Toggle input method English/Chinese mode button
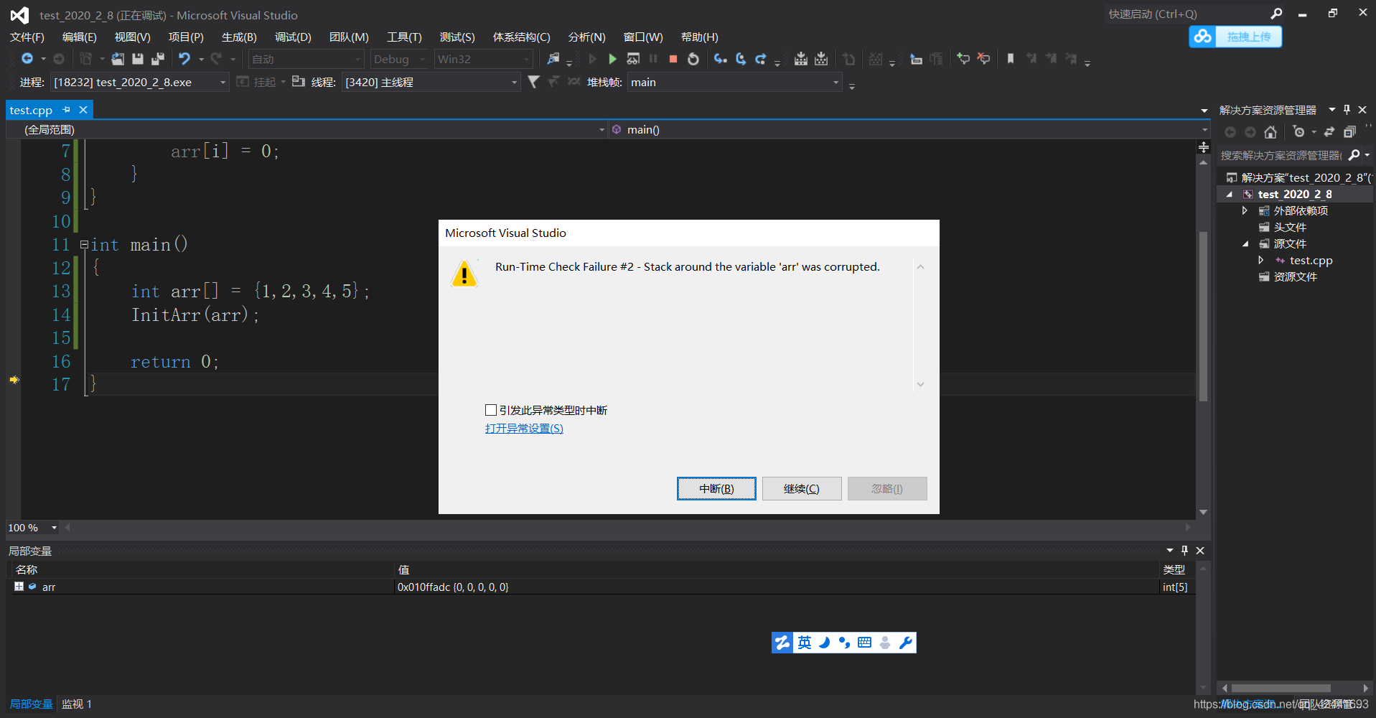 [805, 643]
